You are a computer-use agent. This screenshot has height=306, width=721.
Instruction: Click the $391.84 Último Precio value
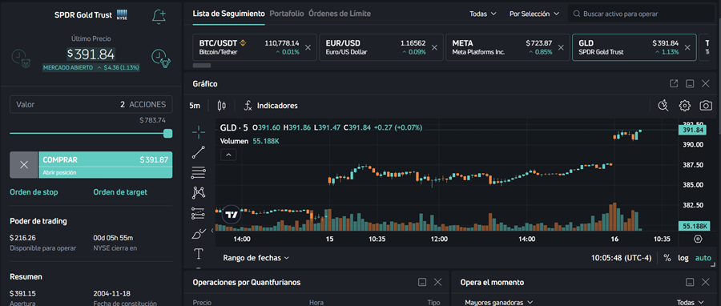click(91, 54)
